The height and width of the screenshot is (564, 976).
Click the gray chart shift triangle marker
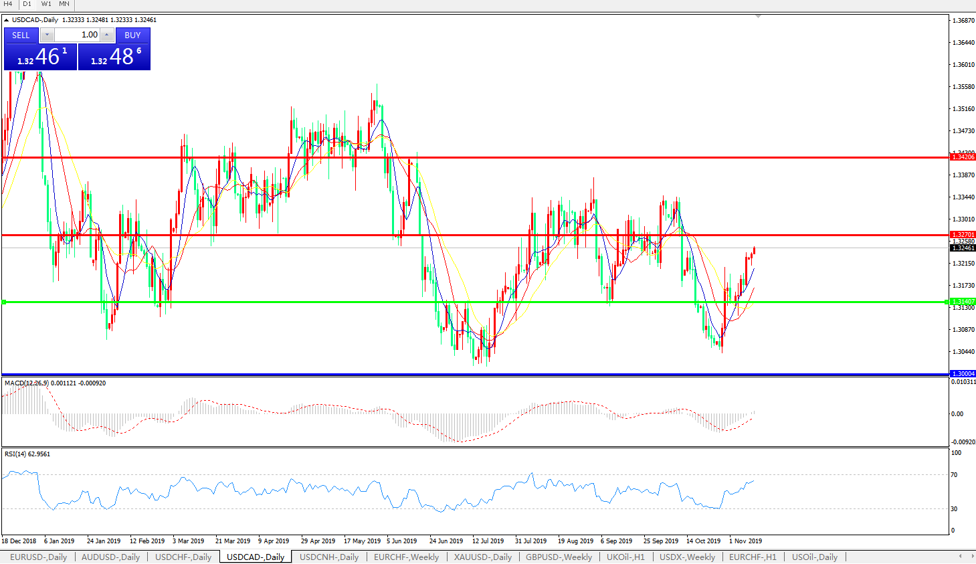(758, 16)
